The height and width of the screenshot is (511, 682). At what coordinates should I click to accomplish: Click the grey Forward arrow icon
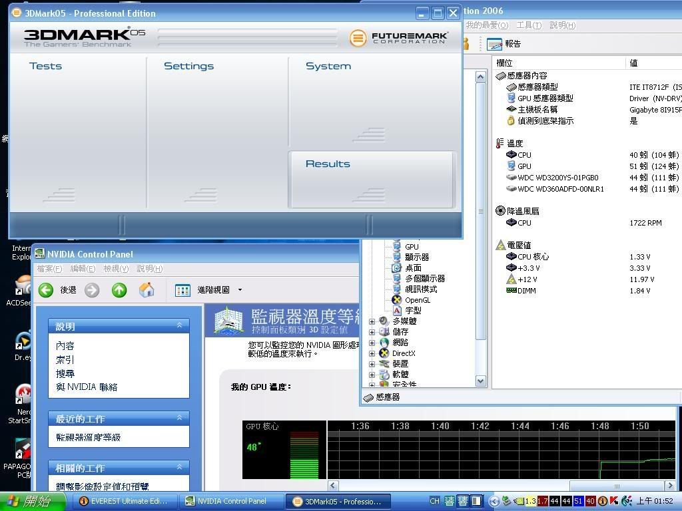click(x=92, y=289)
